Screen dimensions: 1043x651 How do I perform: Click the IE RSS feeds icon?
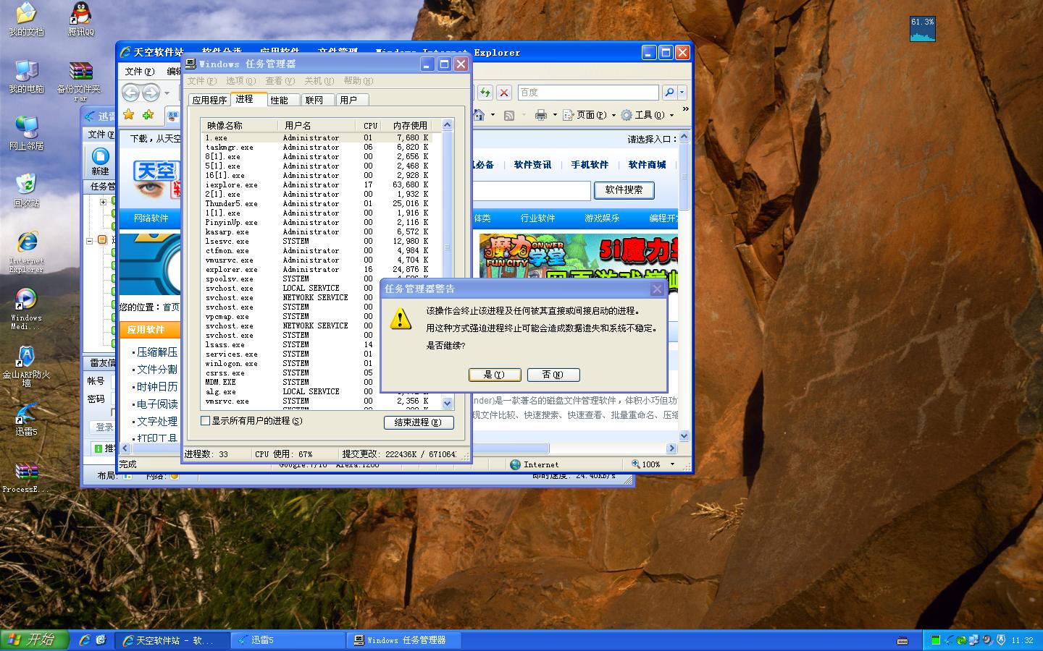point(509,115)
